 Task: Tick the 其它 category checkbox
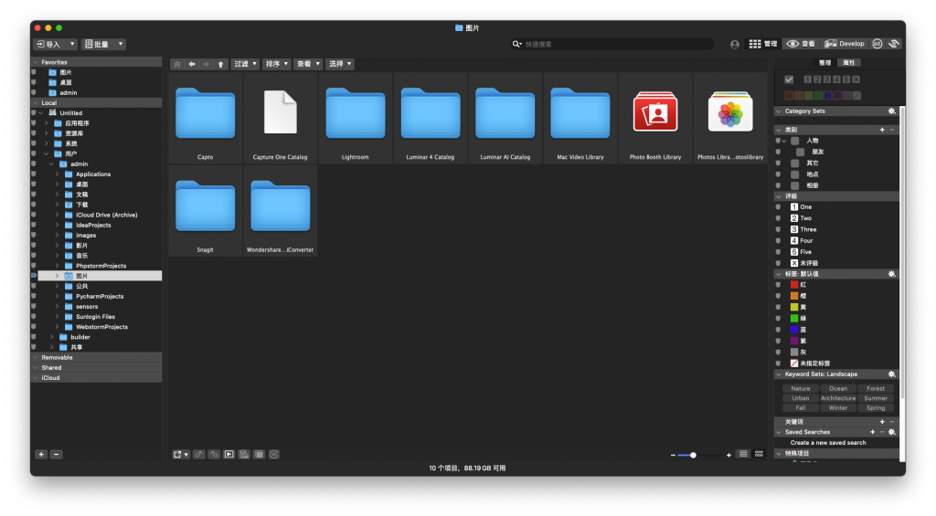pos(795,163)
